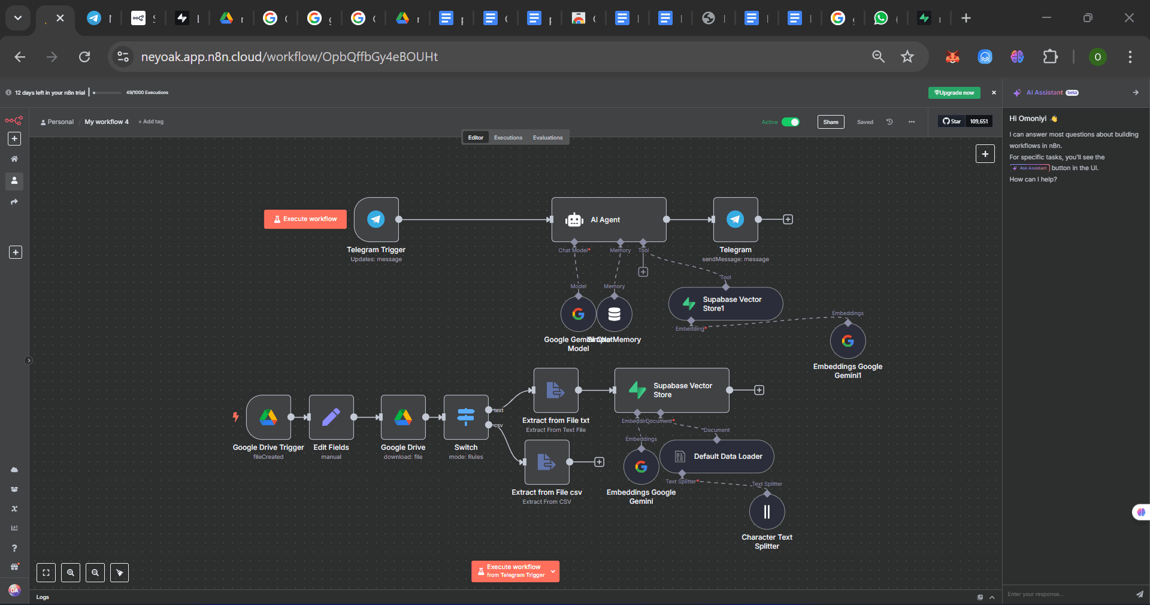Go to the n8n home overview

point(14,159)
